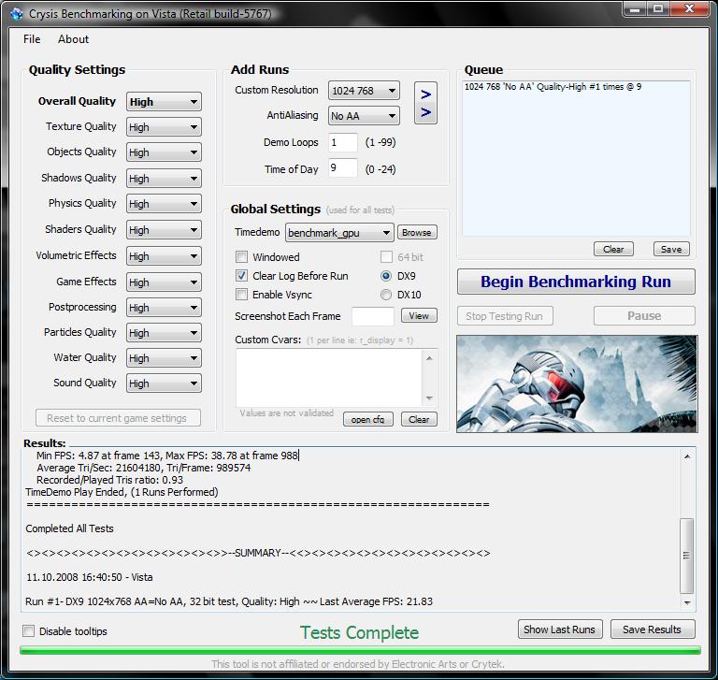Click Begin Benchmarking Run
718x680 pixels.
point(576,282)
